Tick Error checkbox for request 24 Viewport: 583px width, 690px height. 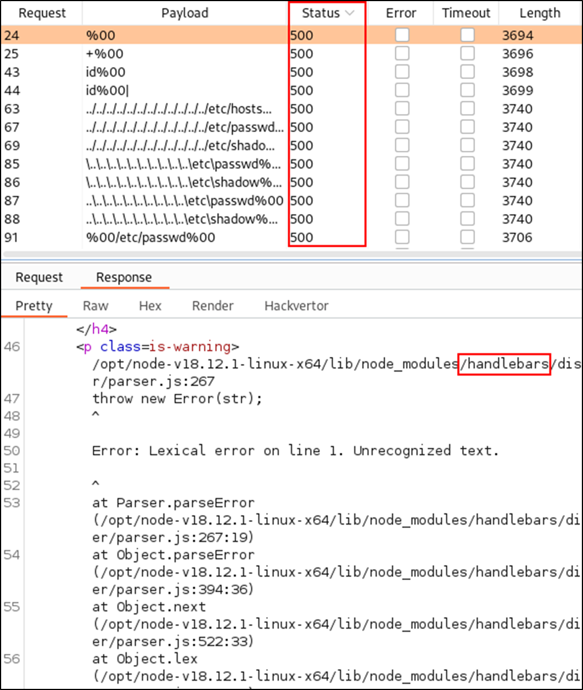(402, 36)
